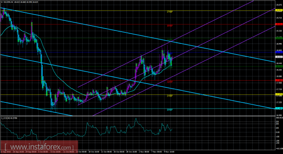Select the red 17.969 price tag
The image size is (283, 154).
click(x=279, y=80)
